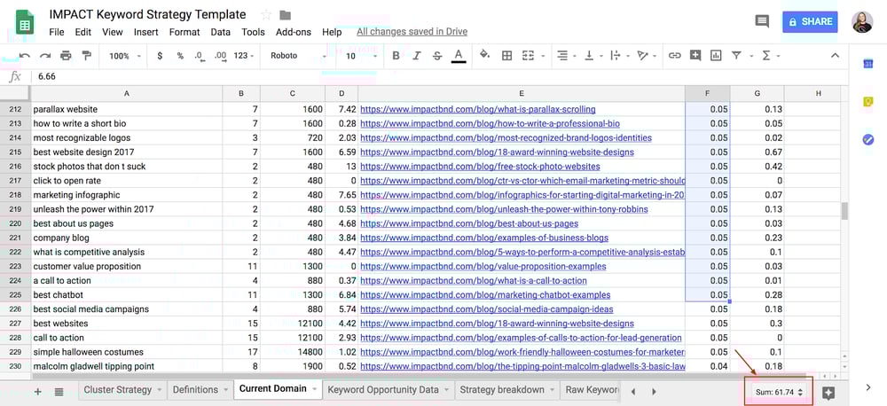Open the Add-ons menu
Image resolution: width=887 pixels, height=406 pixels.
[294, 32]
